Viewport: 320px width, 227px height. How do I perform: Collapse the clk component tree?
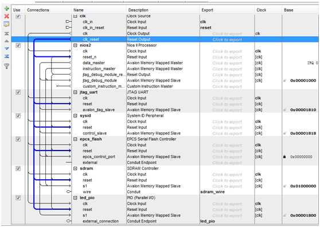75,16
